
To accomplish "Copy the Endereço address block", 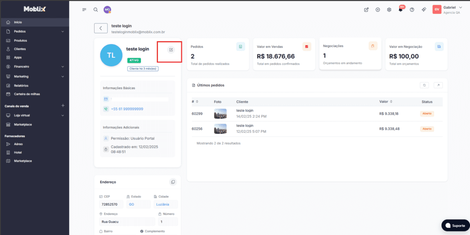I will 173,182.
